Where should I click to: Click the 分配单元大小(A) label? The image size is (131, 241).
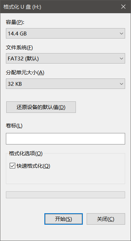tap(25, 73)
